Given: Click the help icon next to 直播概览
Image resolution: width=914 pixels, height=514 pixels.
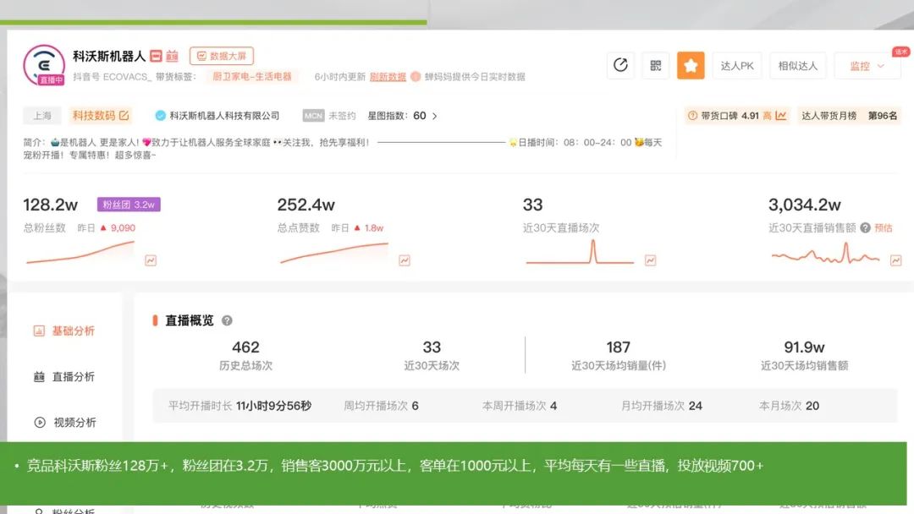Looking at the screenshot, I should (228, 320).
